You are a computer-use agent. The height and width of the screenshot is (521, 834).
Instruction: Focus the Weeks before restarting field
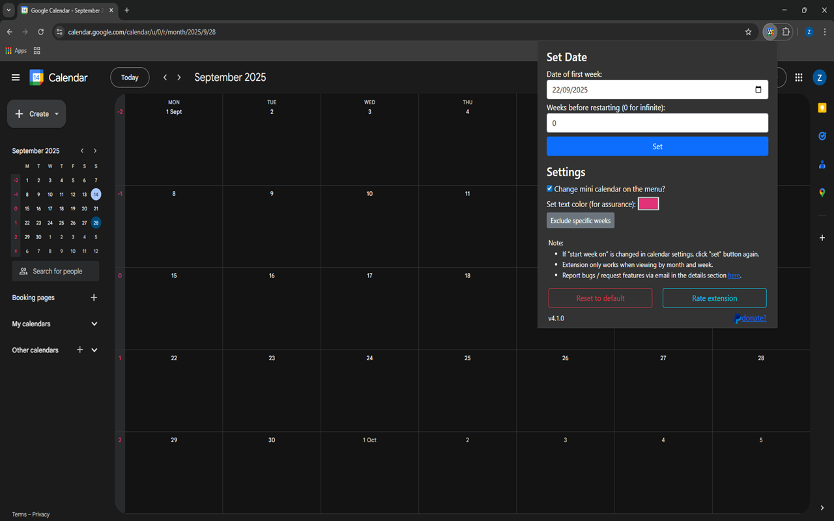tap(657, 123)
